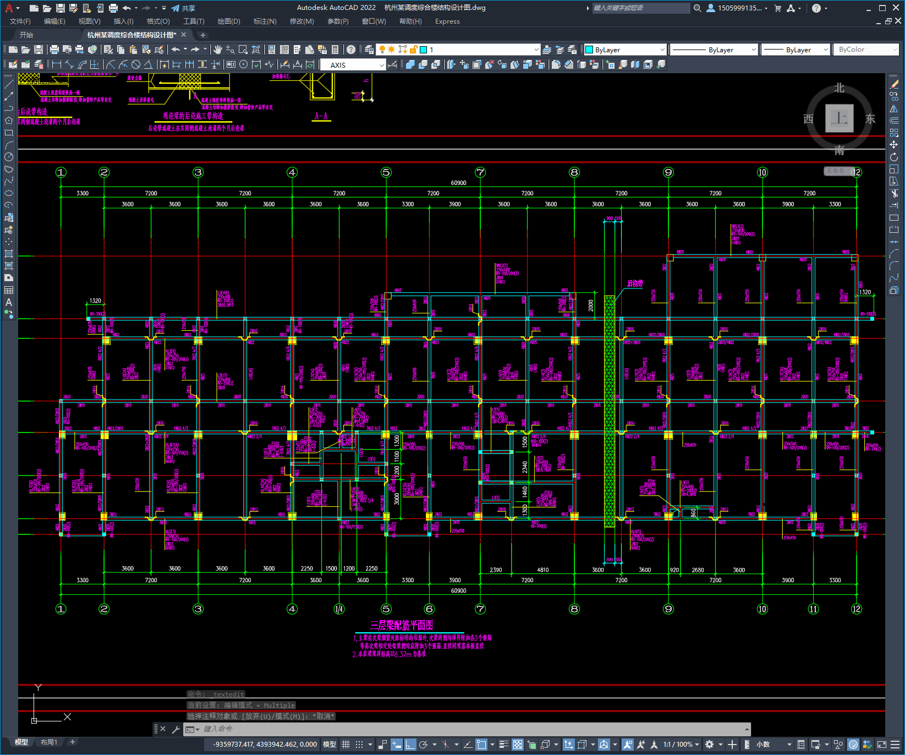Screen dimensions: 905x755
Task: Click the Save icon in quick access toolbar
Action: point(61,8)
